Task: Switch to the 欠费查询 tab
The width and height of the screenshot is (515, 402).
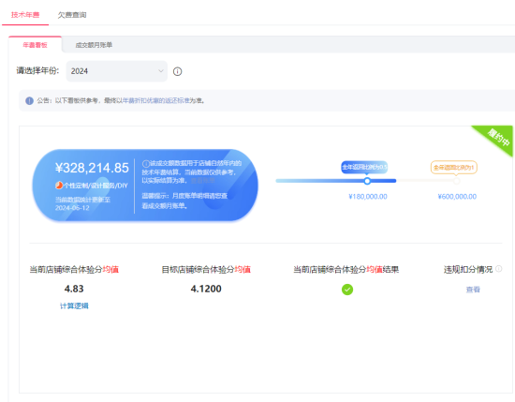Action: (x=72, y=15)
